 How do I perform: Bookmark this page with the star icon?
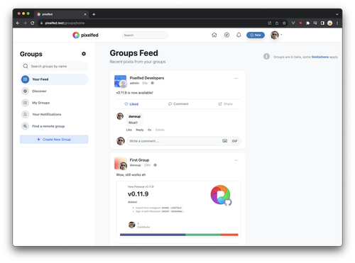(x=284, y=23)
